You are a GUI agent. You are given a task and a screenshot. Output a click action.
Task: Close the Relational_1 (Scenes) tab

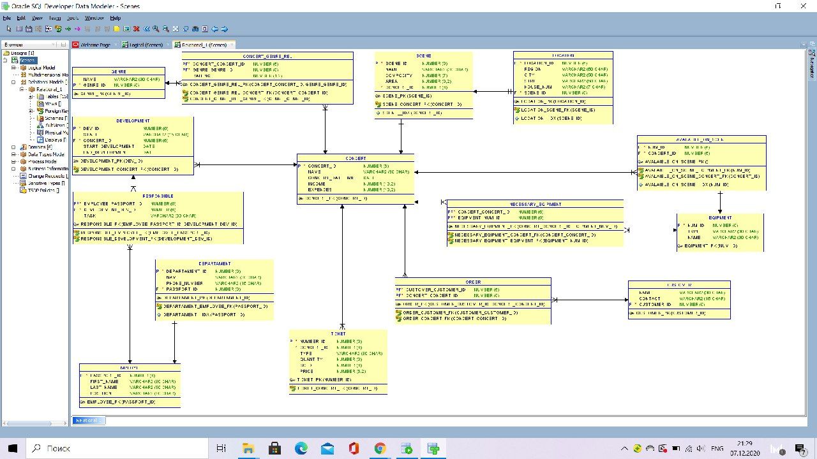pos(232,45)
